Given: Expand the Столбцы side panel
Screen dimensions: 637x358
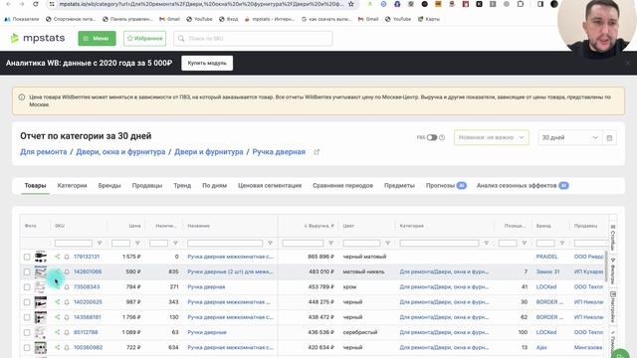Looking at the screenshot, I should point(613,237).
